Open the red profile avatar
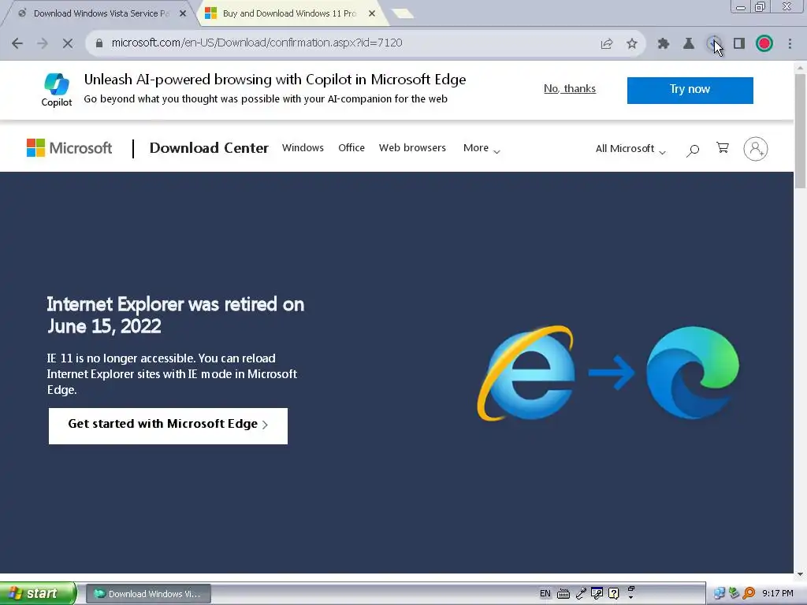Screen dimensions: 807x605 [x=764, y=44]
